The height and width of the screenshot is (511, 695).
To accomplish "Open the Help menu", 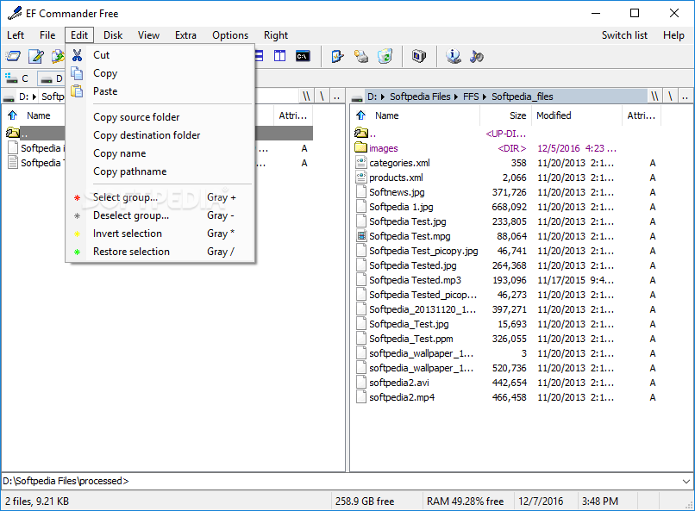I will tap(673, 35).
